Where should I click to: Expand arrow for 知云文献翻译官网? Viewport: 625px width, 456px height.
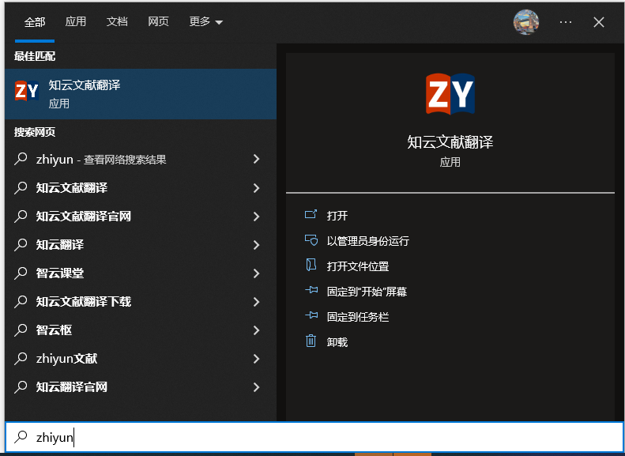pyautogui.click(x=257, y=217)
